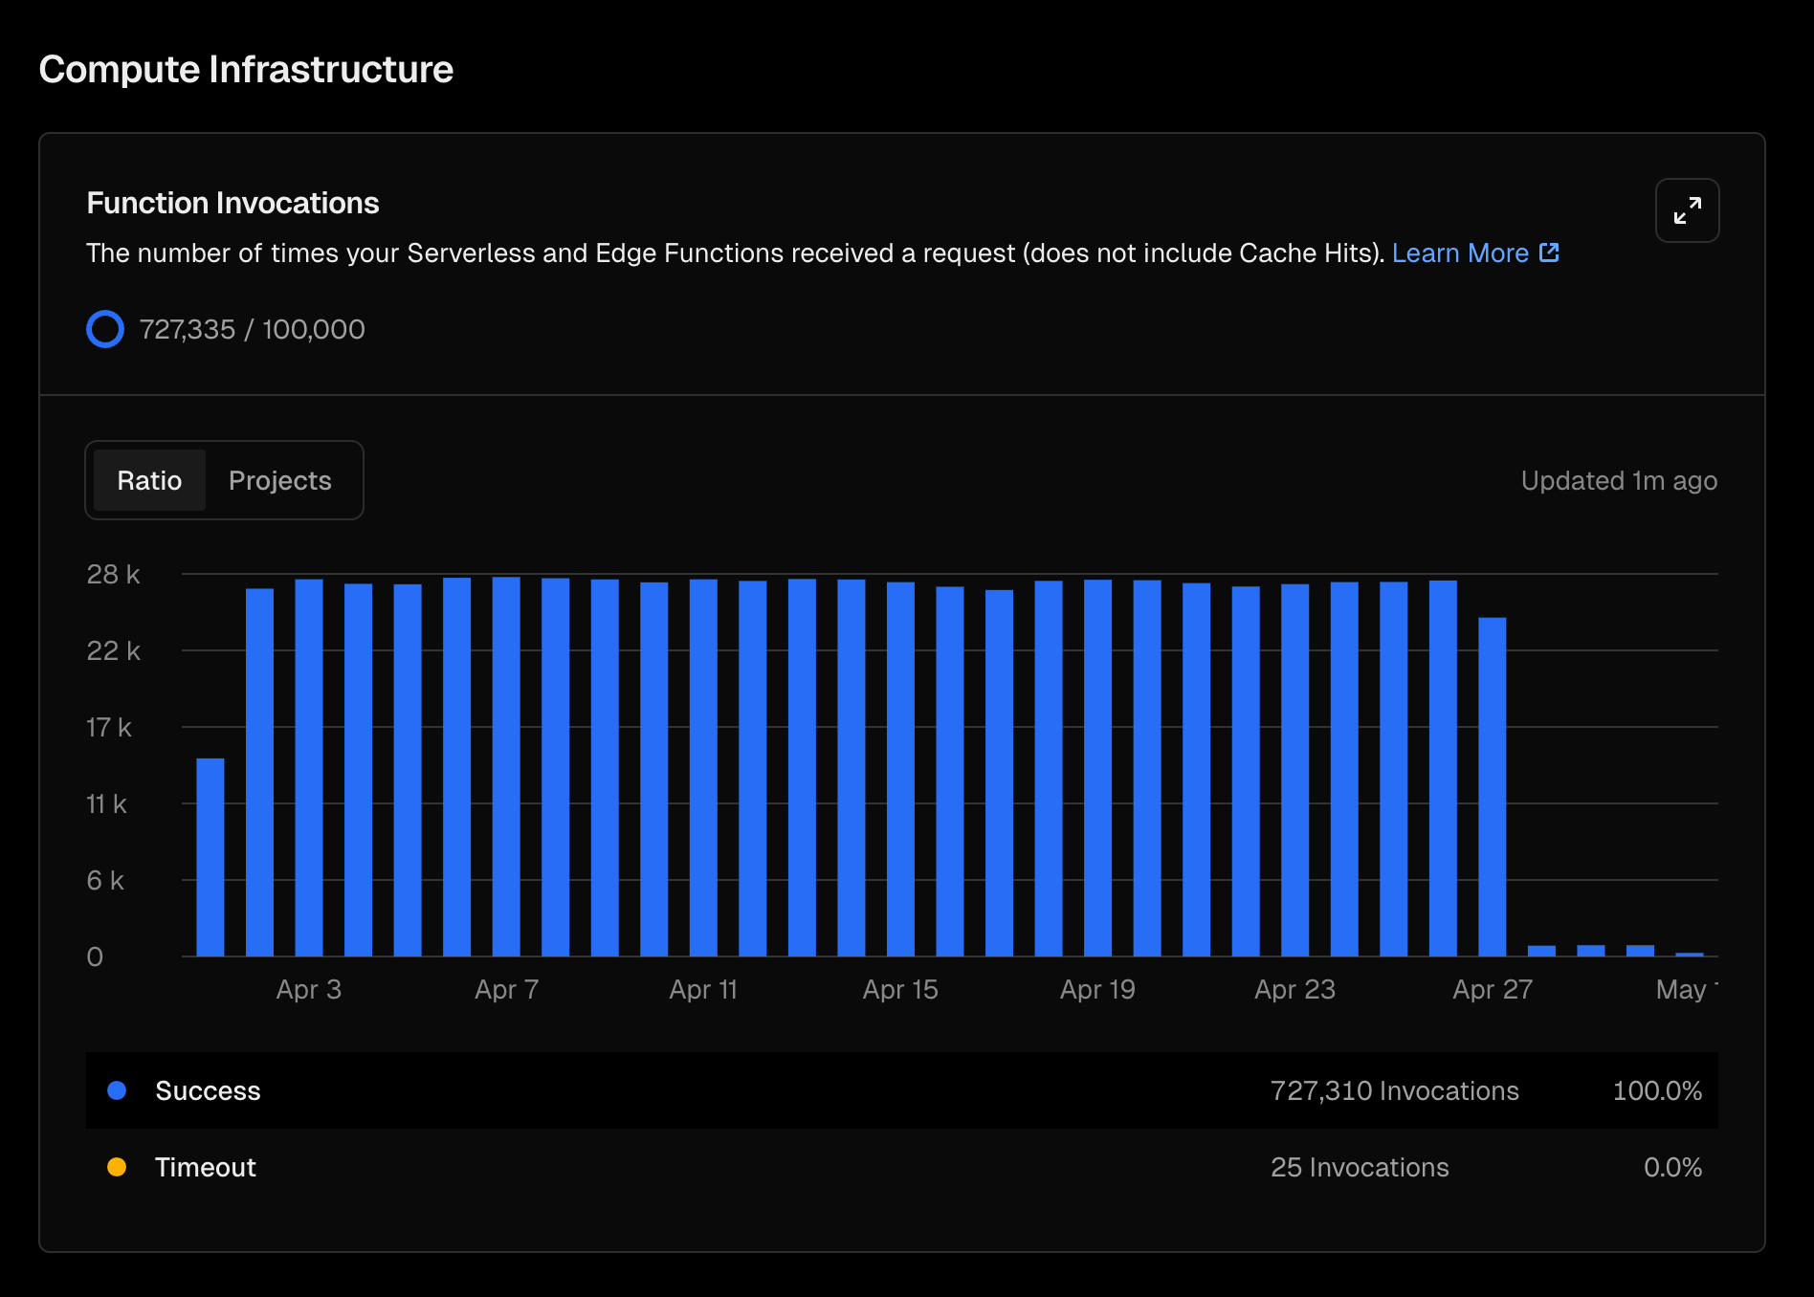Image resolution: width=1814 pixels, height=1297 pixels.
Task: Select the short first bar for Apr 1
Action: [x=210, y=857]
